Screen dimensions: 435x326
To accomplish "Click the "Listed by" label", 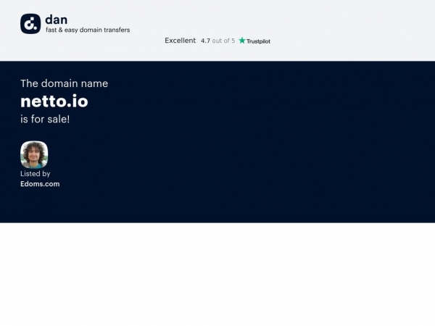I will point(36,174).
